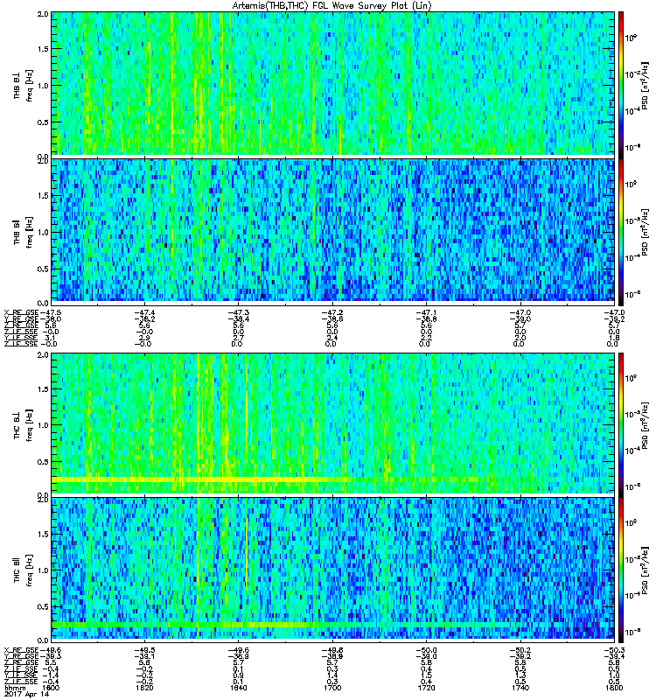
Task: Click the THC B-parallel freq [Hz] axis label
Action: (x=30, y=570)
